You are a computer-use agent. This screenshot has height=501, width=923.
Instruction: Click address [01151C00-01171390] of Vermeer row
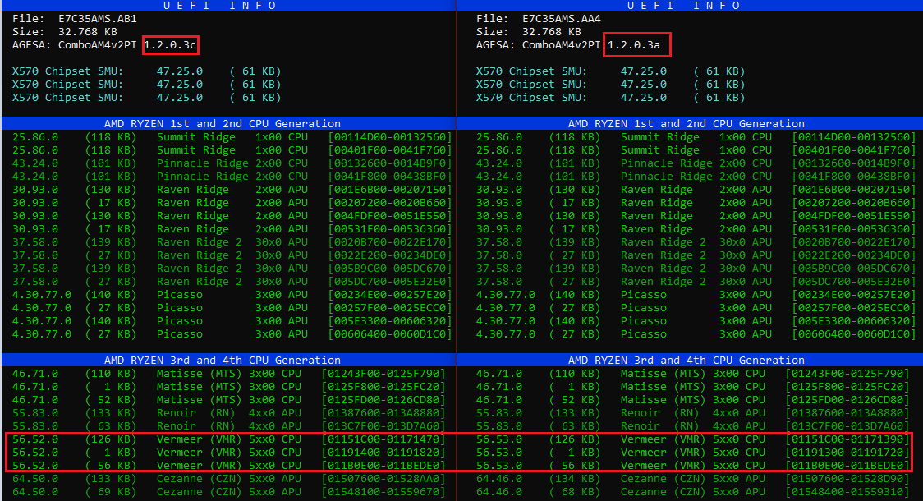pyautogui.click(x=847, y=439)
